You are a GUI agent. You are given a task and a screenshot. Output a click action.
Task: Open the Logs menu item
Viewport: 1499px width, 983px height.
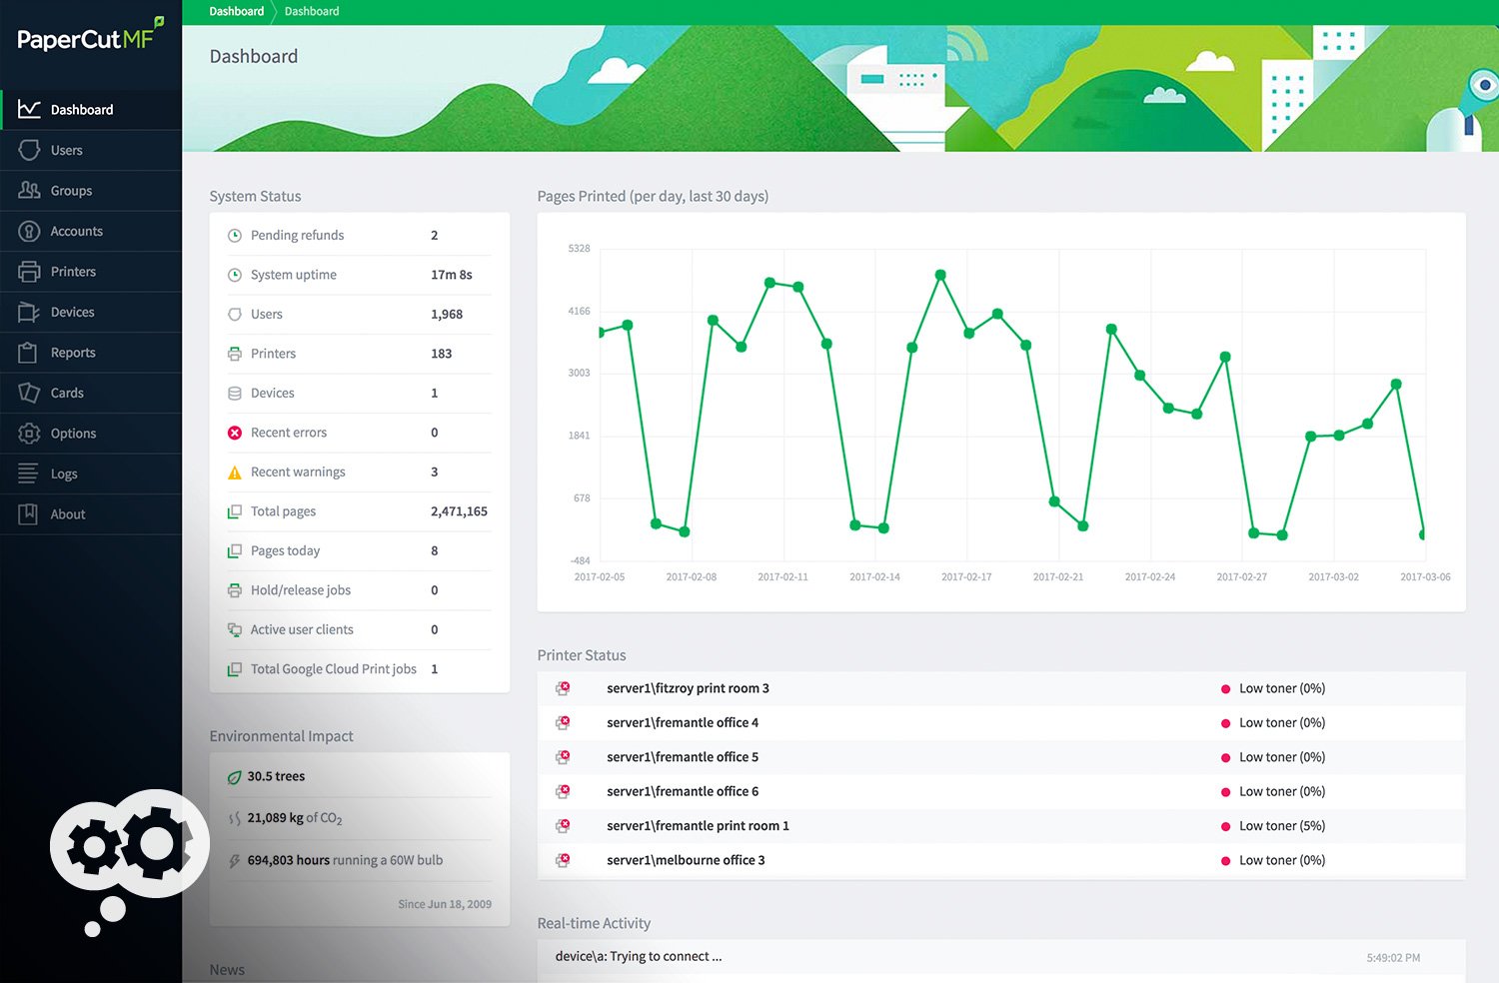[64, 474]
